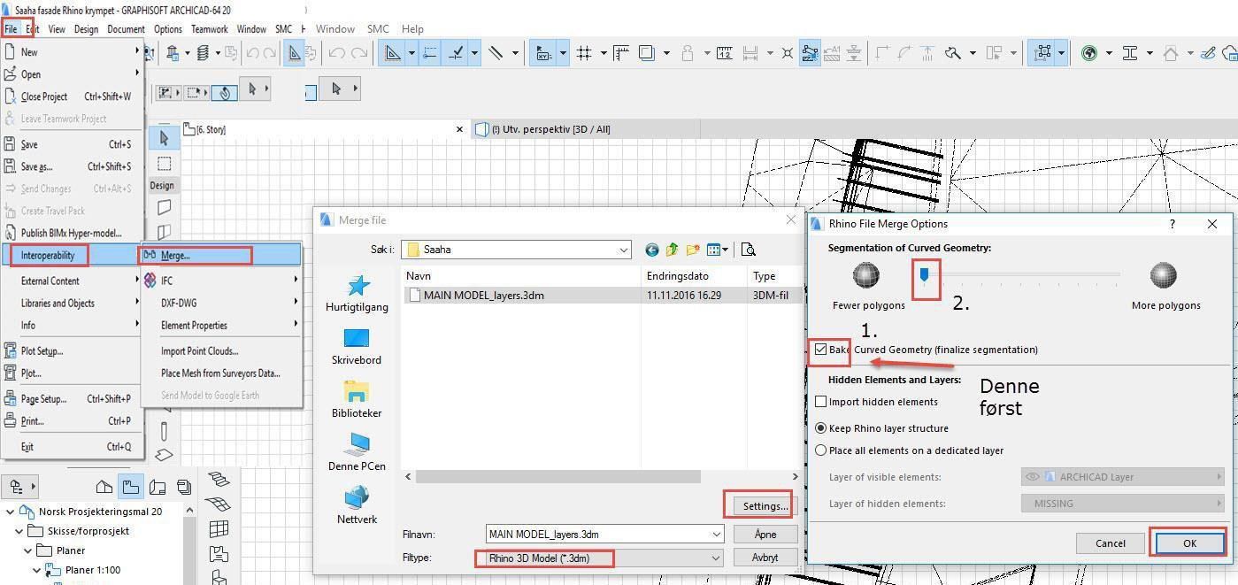
Task: Click the segmentation slider handle
Action: [x=924, y=276]
